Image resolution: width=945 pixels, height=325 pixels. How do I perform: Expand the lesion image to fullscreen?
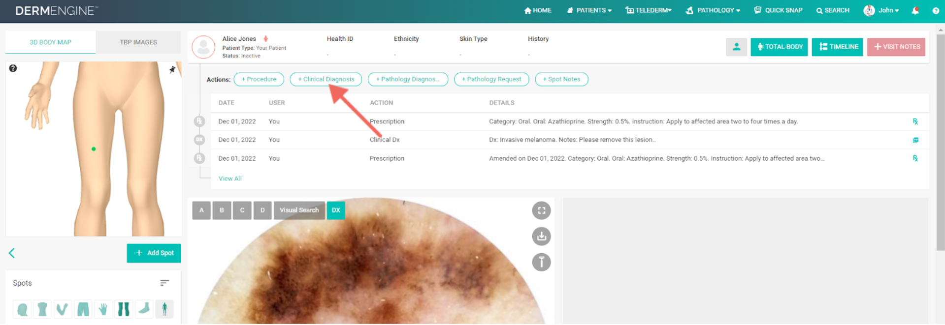(x=541, y=210)
